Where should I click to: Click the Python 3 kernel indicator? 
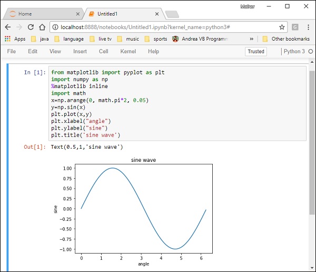[294, 51]
